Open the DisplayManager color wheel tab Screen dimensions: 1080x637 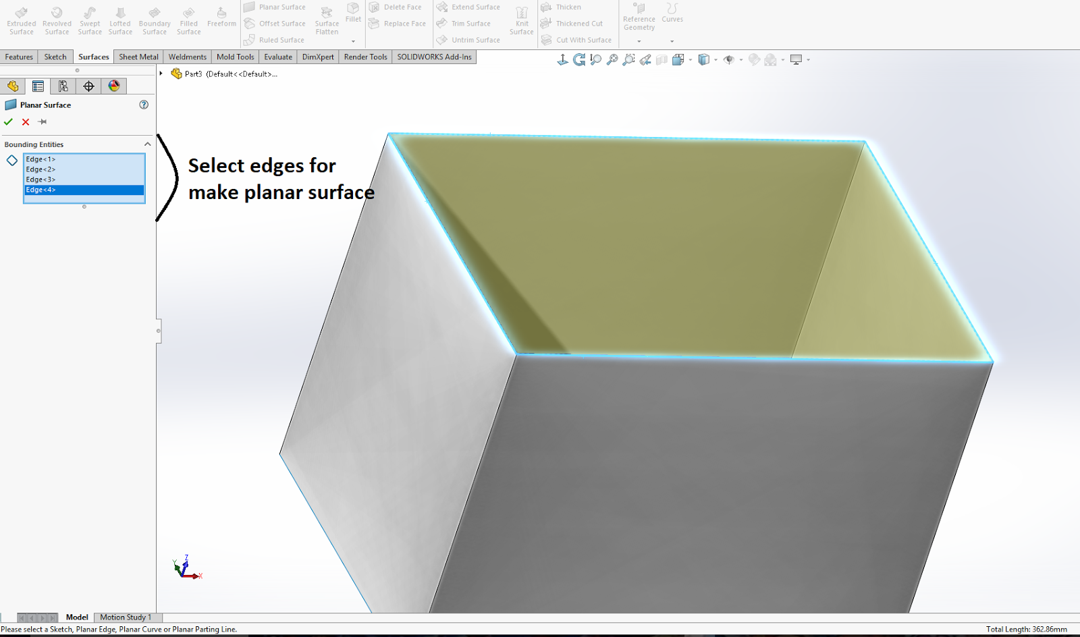pyautogui.click(x=114, y=86)
